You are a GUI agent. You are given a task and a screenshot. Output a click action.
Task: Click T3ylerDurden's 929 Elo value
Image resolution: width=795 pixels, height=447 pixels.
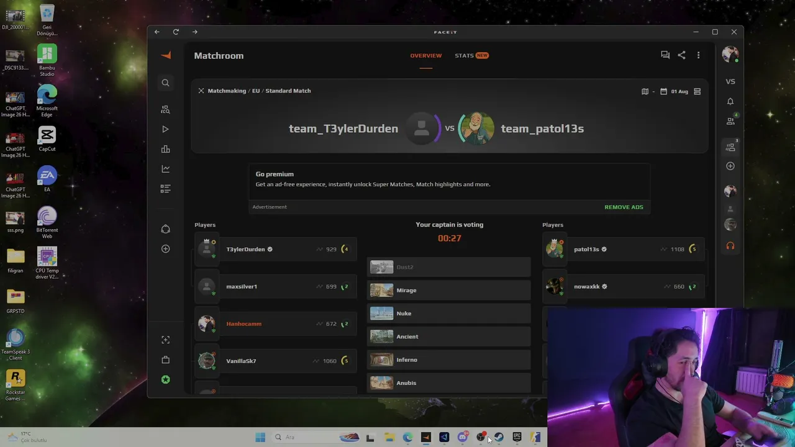(331, 249)
